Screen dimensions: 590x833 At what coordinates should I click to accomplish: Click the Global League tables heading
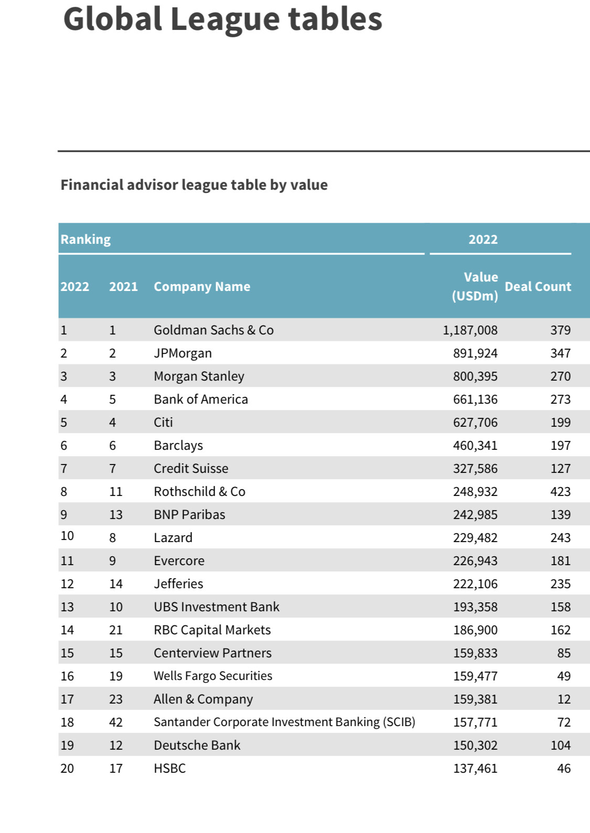click(x=223, y=19)
